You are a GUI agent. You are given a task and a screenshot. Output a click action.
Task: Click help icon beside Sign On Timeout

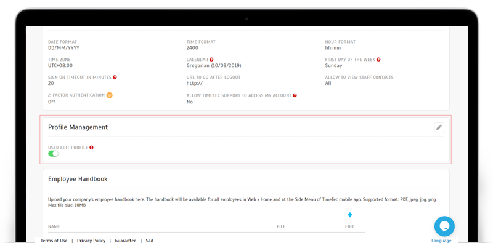point(115,78)
